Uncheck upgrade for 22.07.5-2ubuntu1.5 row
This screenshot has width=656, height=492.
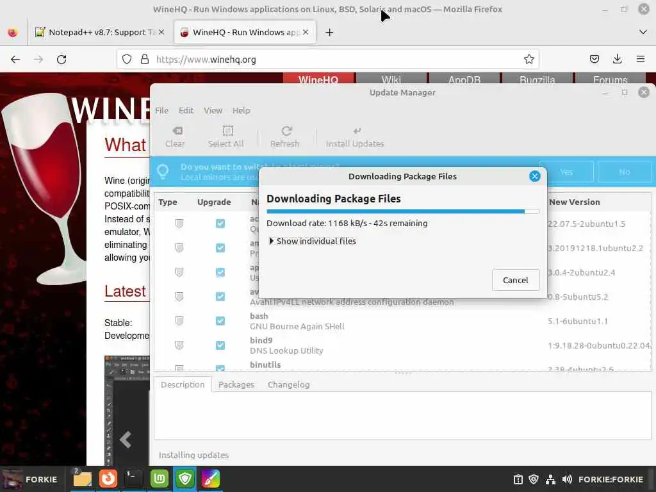click(x=220, y=224)
